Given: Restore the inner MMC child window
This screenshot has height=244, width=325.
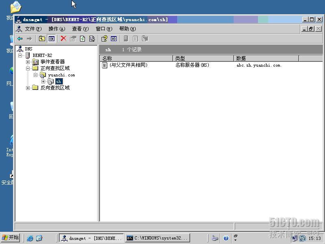Looking at the screenshot, I should pyautogui.click(x=311, y=29).
